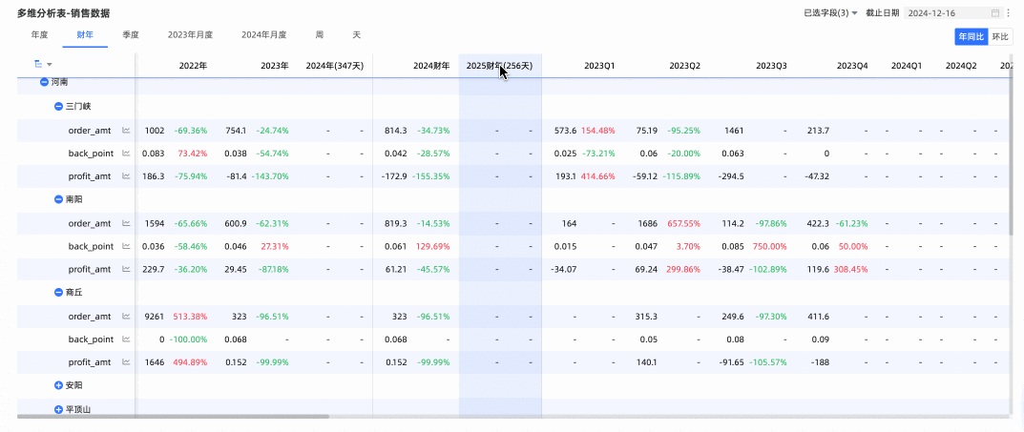Screen dimensions: 1024x432
Task: Expand the 安阳 city group
Action: pyautogui.click(x=58, y=385)
